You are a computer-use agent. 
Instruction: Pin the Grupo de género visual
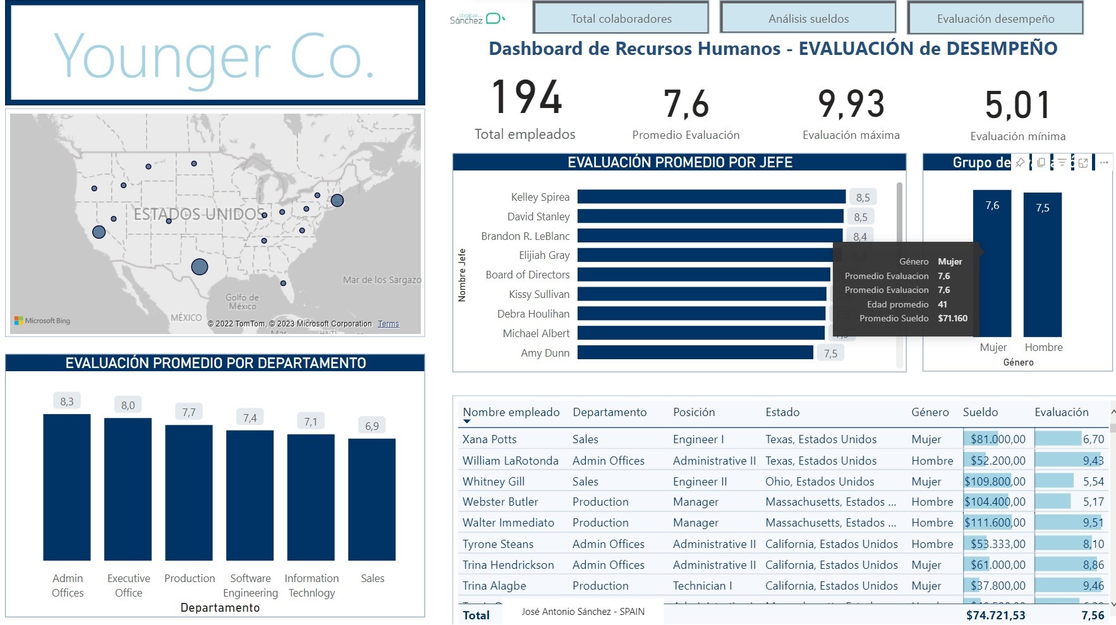pyautogui.click(x=1020, y=163)
